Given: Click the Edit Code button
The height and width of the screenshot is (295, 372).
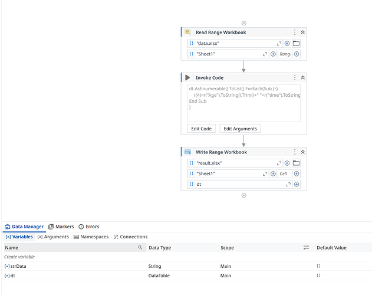Looking at the screenshot, I should click(201, 129).
